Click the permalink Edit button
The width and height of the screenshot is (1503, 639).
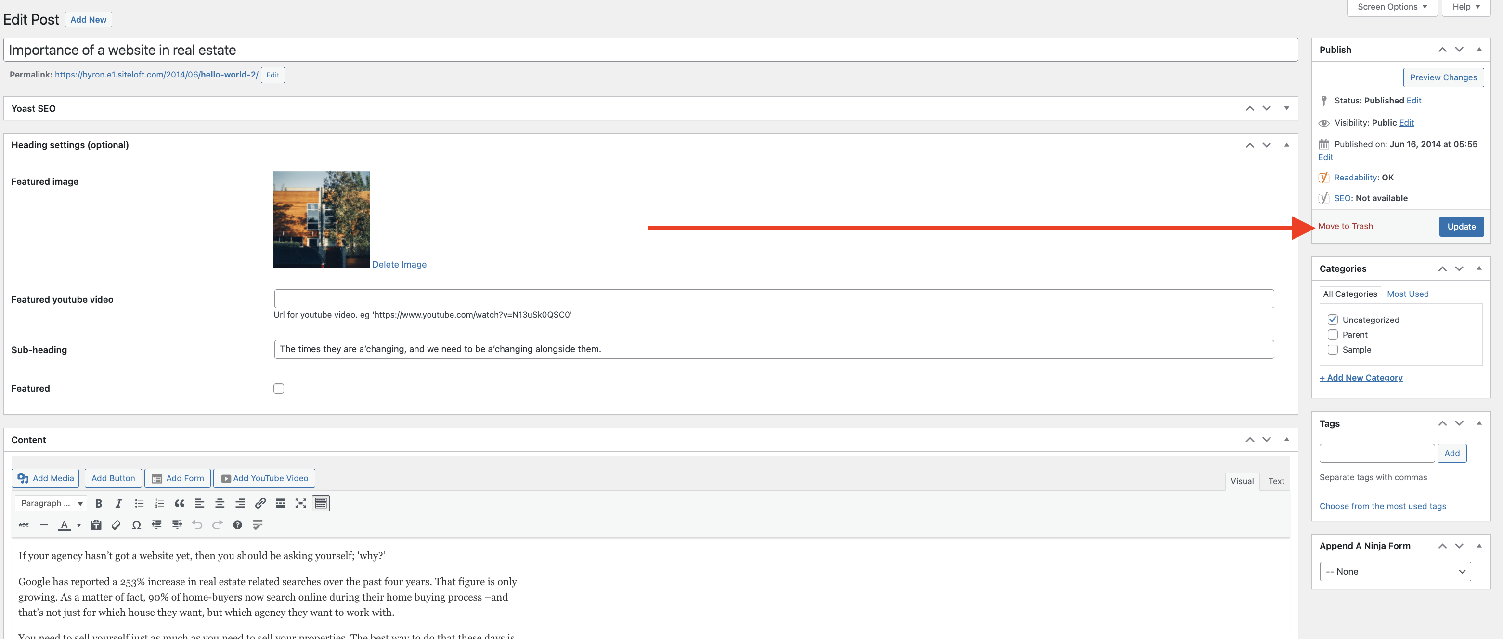click(272, 75)
